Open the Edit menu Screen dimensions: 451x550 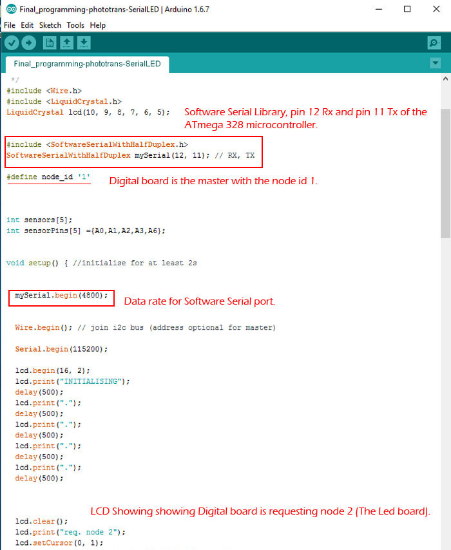point(27,25)
